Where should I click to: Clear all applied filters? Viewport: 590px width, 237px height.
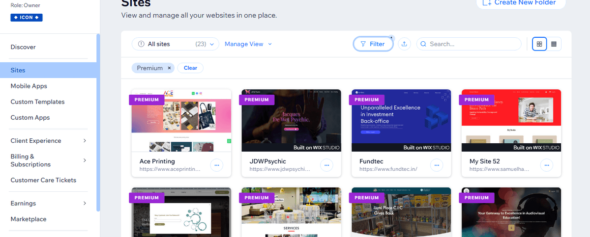click(x=190, y=68)
